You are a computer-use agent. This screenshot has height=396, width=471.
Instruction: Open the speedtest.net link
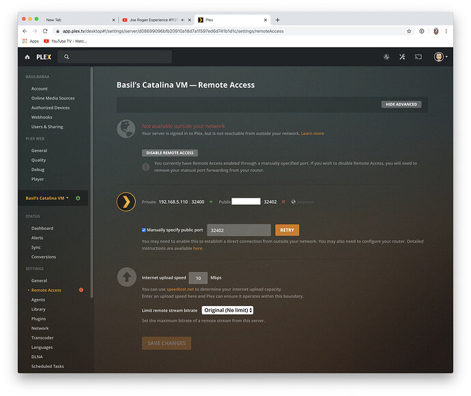point(180,289)
